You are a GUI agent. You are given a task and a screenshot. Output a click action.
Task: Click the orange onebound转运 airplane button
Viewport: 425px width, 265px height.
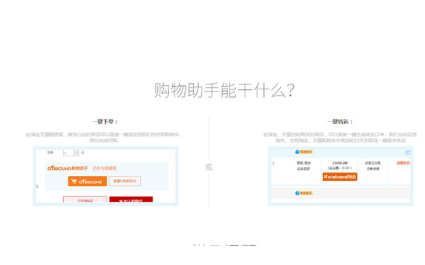pos(339,177)
